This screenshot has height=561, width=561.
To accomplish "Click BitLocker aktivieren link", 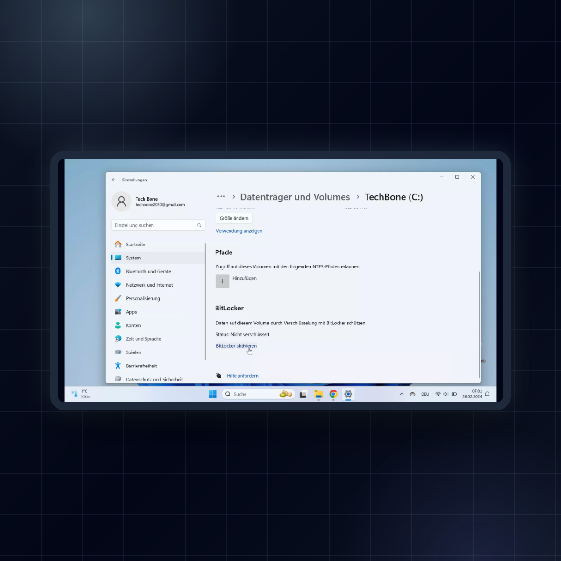I will 237,346.
